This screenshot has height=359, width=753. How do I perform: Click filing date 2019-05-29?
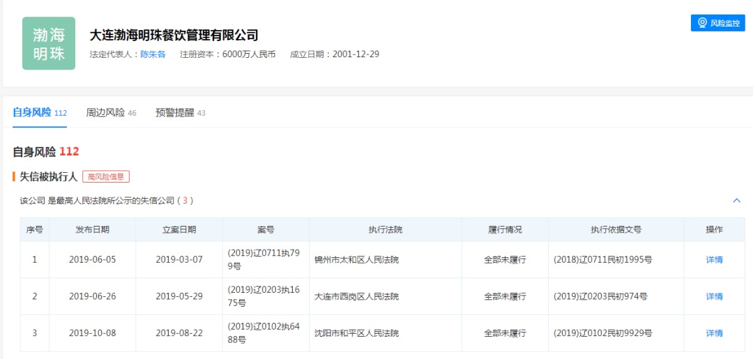[x=179, y=296]
